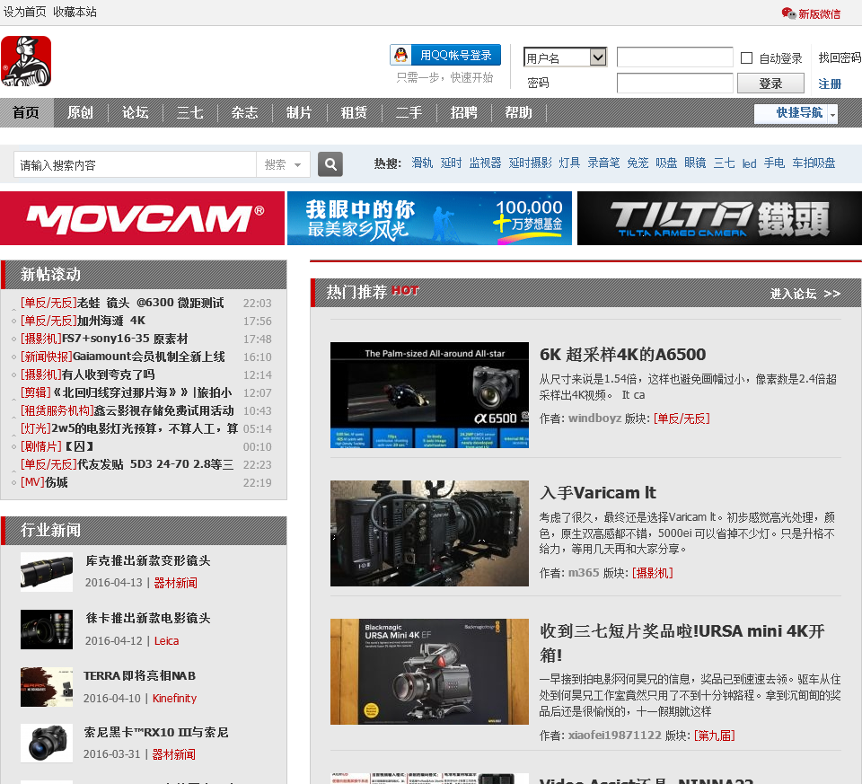The height and width of the screenshot is (784, 862).
Task: Focus the password input field
Action: (674, 83)
